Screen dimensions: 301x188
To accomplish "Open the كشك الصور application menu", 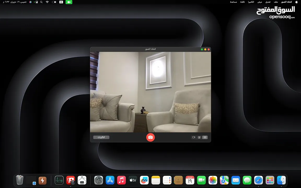I will (286, 2).
